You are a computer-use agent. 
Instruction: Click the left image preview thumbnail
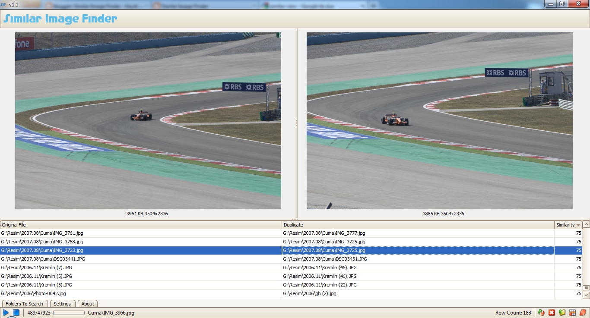tap(148, 121)
